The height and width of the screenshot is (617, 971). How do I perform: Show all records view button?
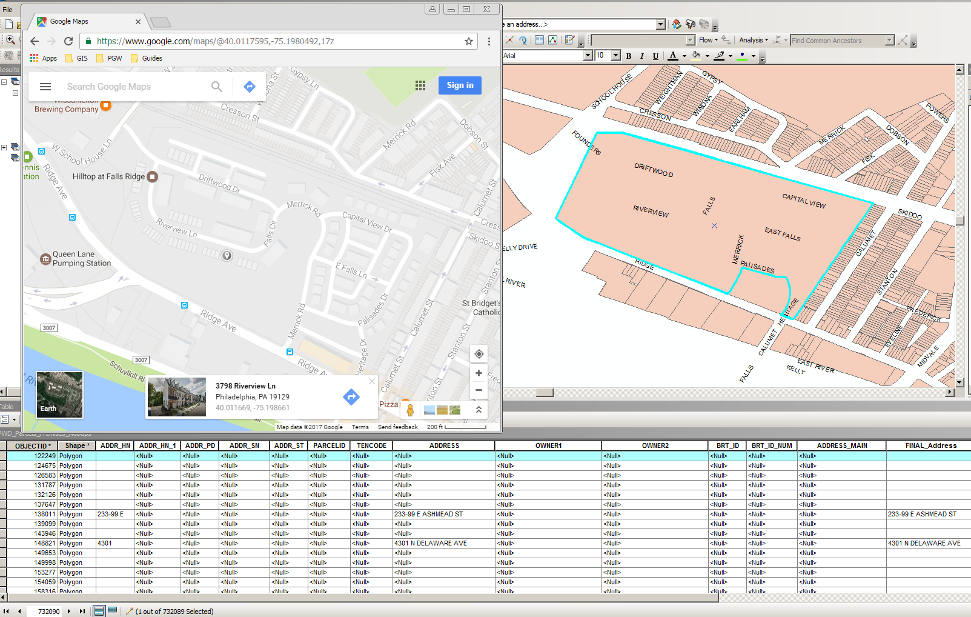tap(99, 611)
